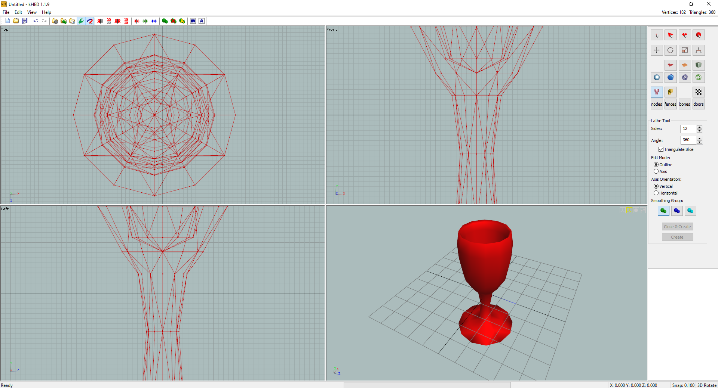Switch axis orientation to Horizontal
Image resolution: width=718 pixels, height=388 pixels.
656,193
